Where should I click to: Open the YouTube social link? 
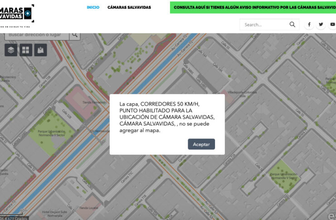click(332, 24)
